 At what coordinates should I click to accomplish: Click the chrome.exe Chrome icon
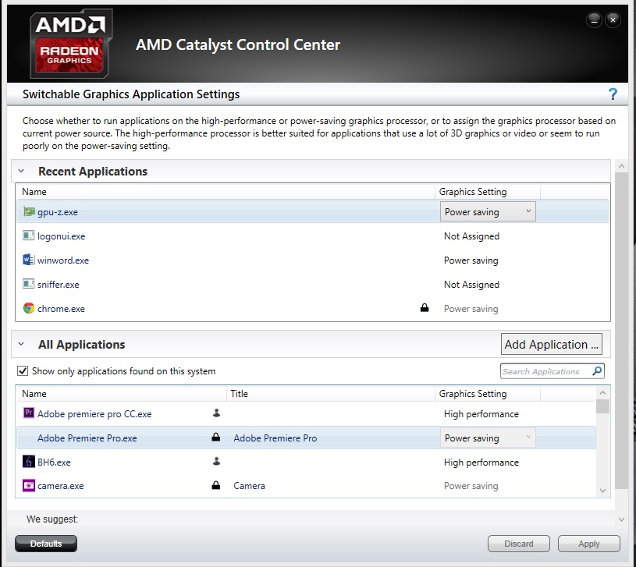(28, 308)
